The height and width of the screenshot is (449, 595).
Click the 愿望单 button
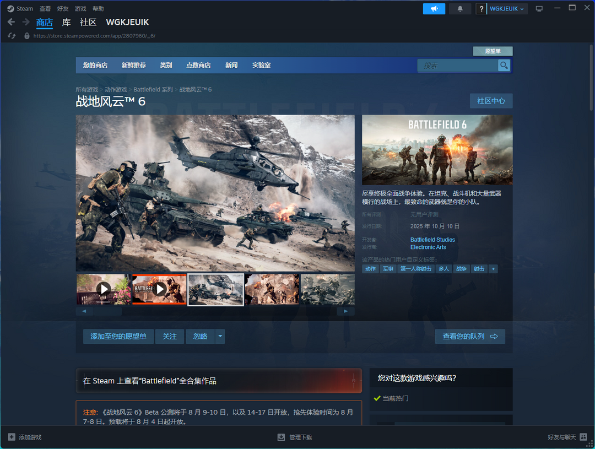tap(493, 51)
